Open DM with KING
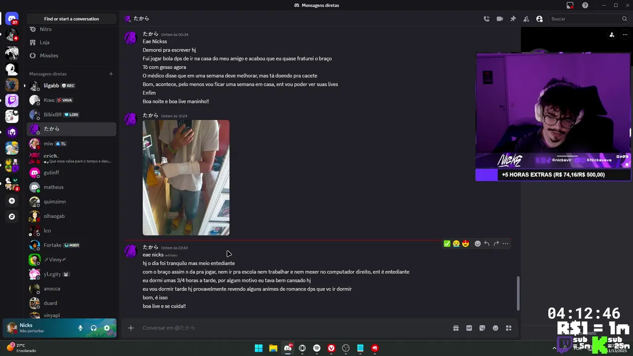The image size is (633, 356). 72,100
